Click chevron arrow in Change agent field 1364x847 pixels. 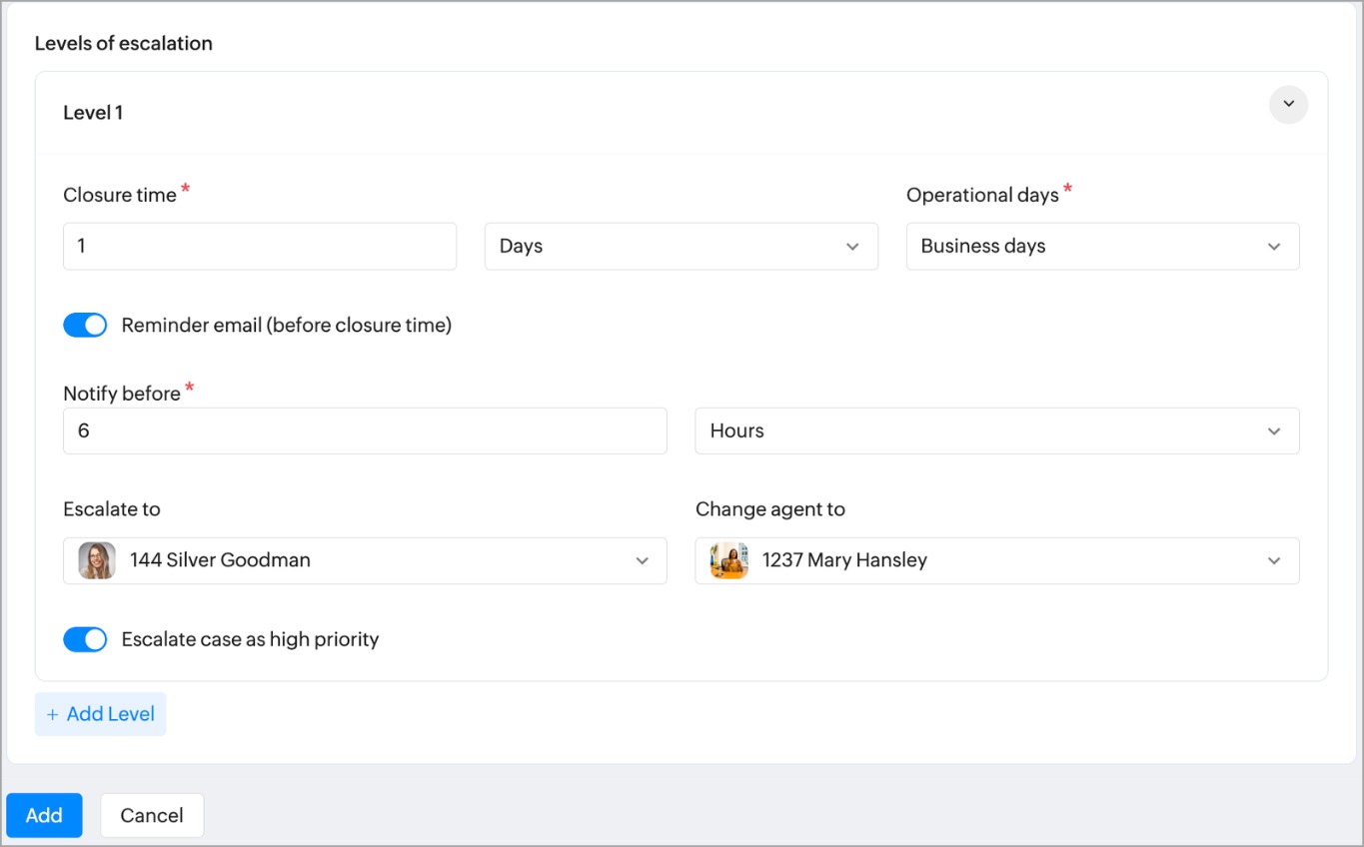(x=1274, y=561)
